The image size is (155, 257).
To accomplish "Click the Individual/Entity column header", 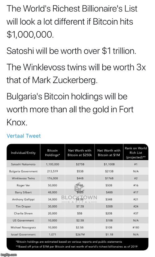I will click(x=23, y=153).
